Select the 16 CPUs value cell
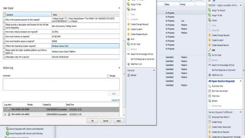Viewport: 245px width, 138px height. click(x=85, y=32)
